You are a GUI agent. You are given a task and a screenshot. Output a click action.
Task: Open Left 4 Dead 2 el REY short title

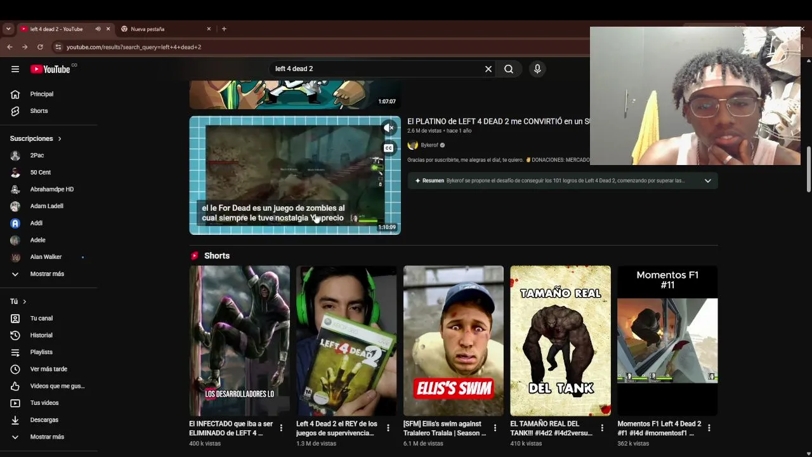pos(337,428)
